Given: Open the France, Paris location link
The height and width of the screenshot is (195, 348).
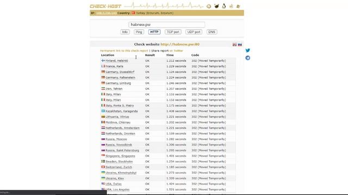Looking at the screenshot, I should coord(114,66).
